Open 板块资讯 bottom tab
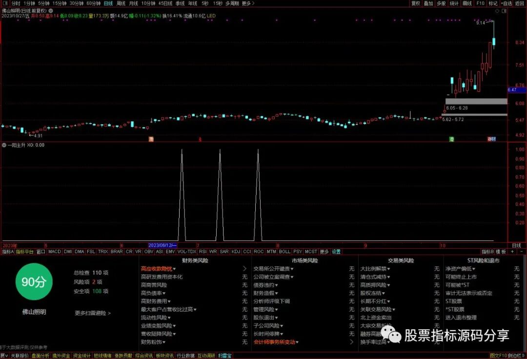Image resolution: width=527 pixels, height=359 pixels. pos(165,356)
